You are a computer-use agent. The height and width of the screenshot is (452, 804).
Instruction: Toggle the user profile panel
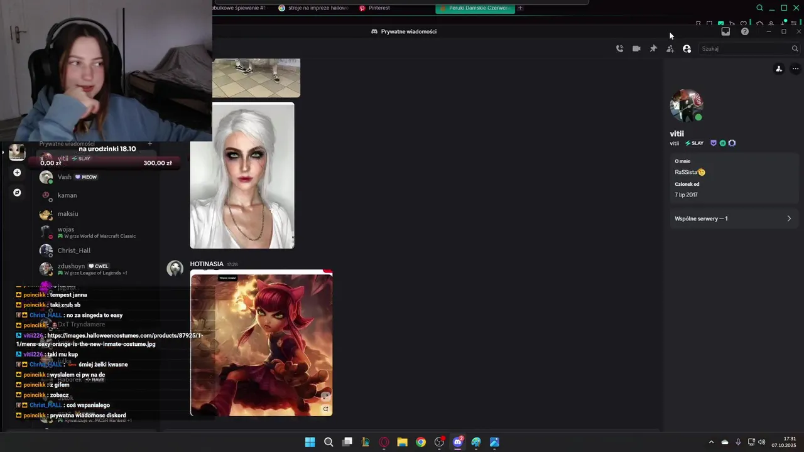click(x=687, y=48)
